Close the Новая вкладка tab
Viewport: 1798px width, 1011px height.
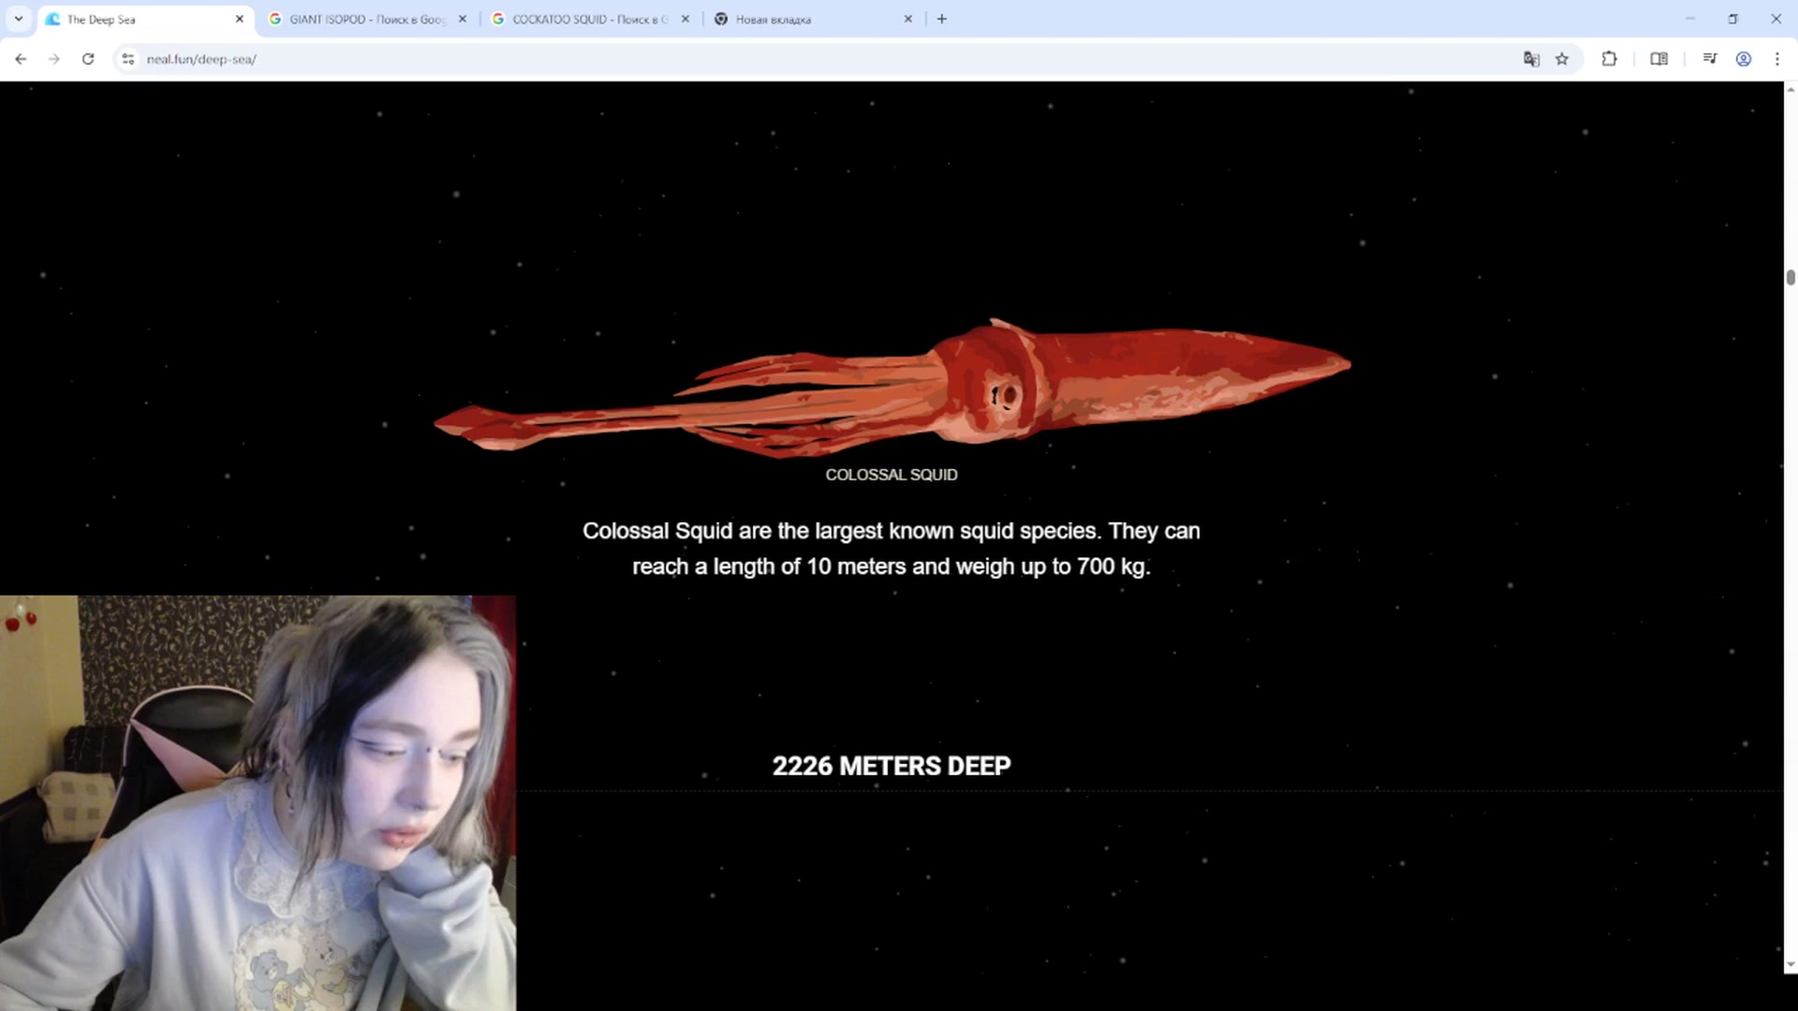point(907,19)
